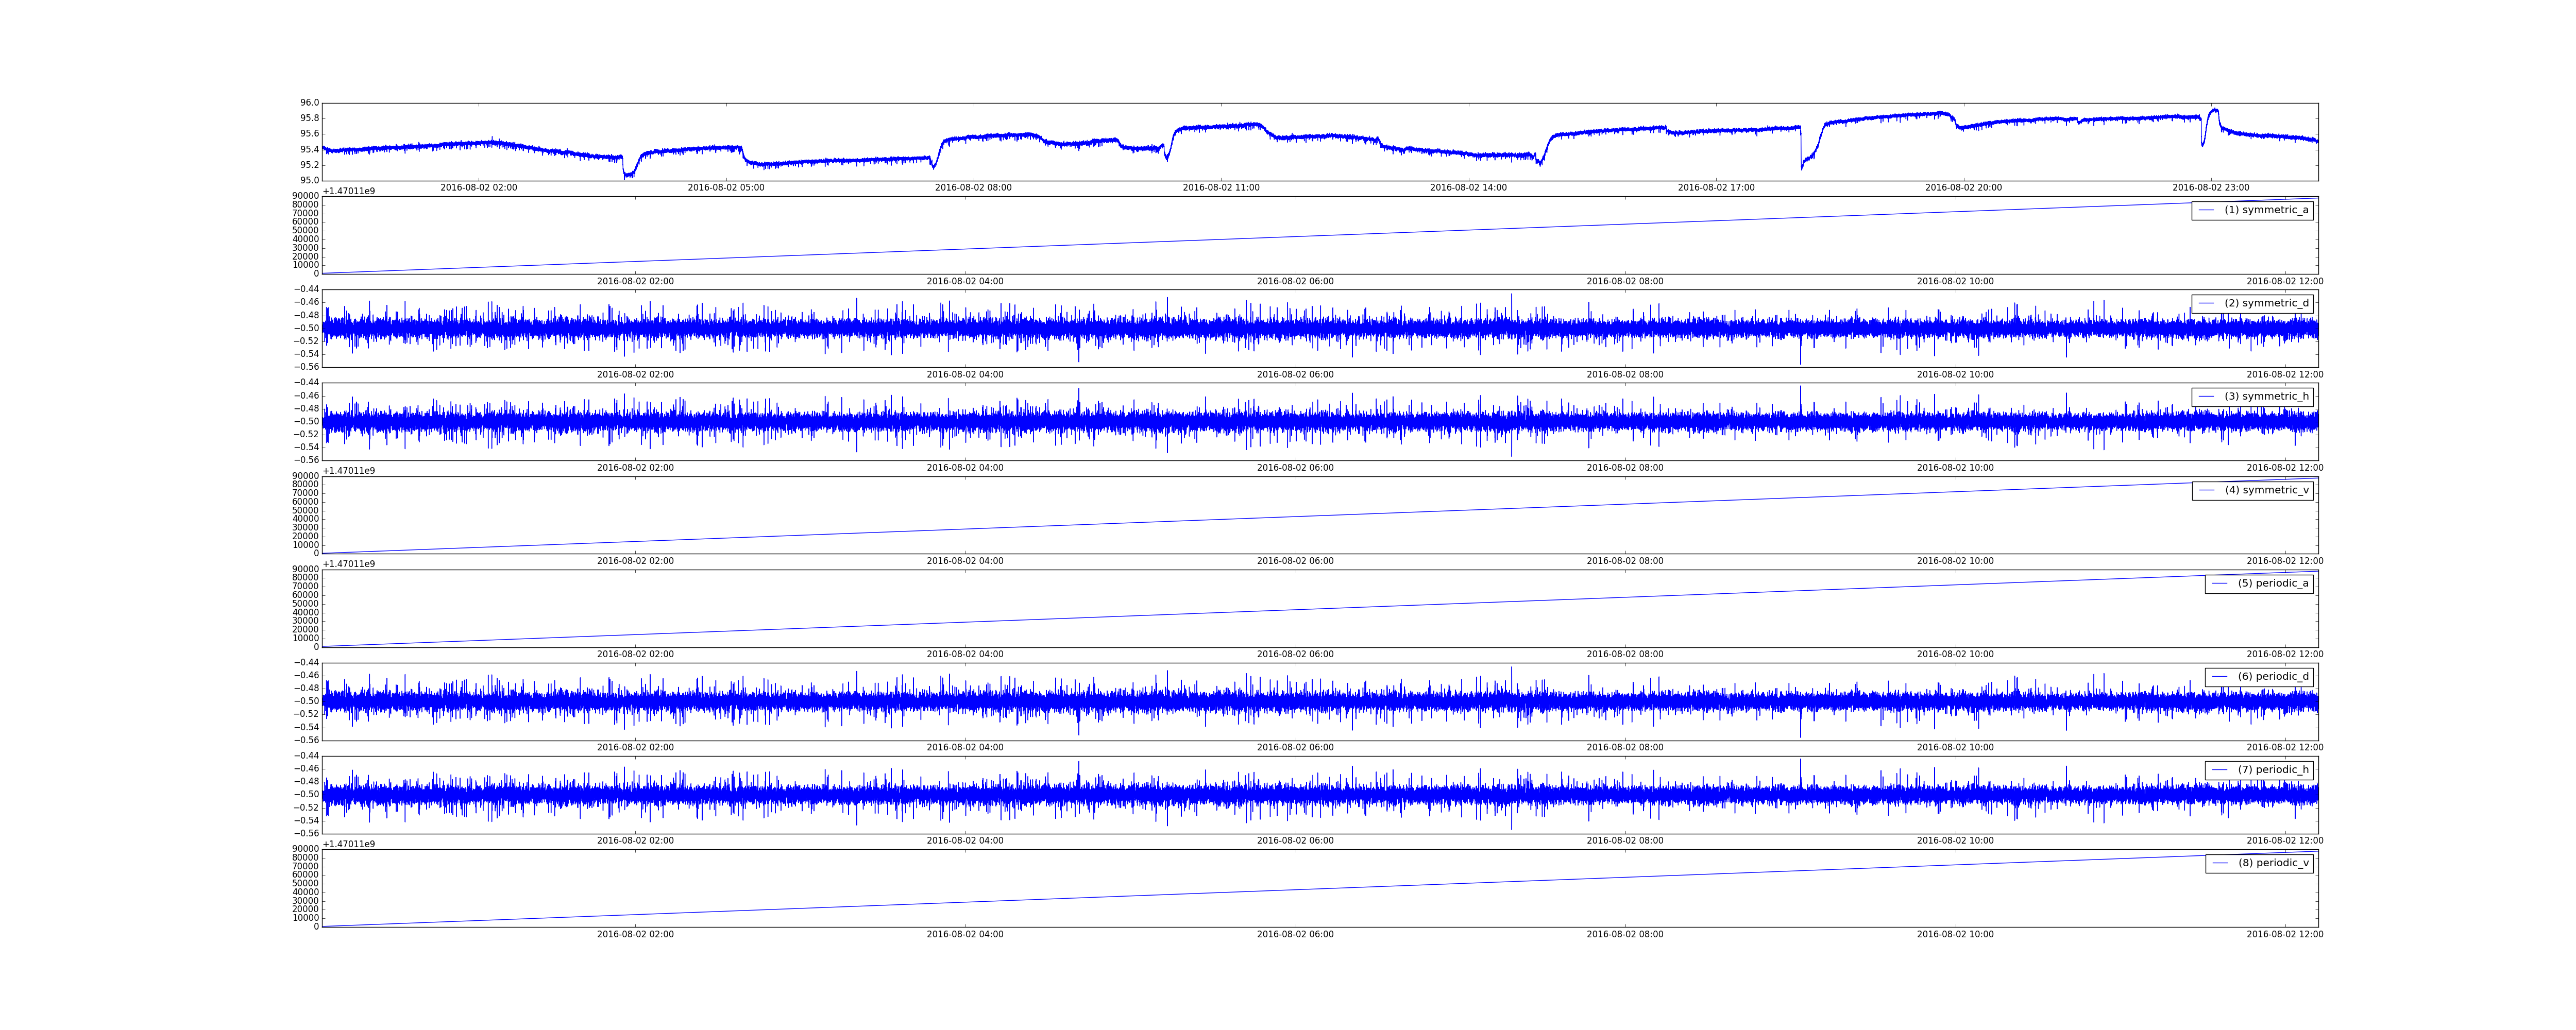Viewport: 2576px width, 1030px height.
Task: Click the (6) periodic_d legend entry
Action: (2272, 677)
